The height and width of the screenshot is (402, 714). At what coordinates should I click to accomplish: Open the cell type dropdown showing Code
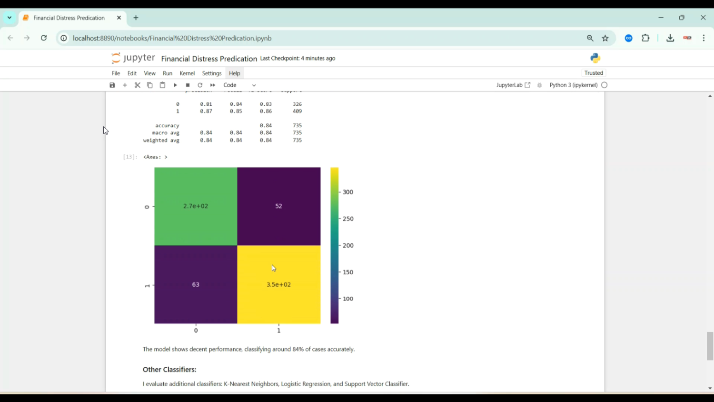[x=240, y=85]
